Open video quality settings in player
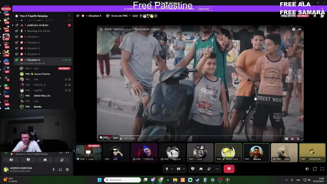This screenshot has height=184, width=327. (x=293, y=139)
